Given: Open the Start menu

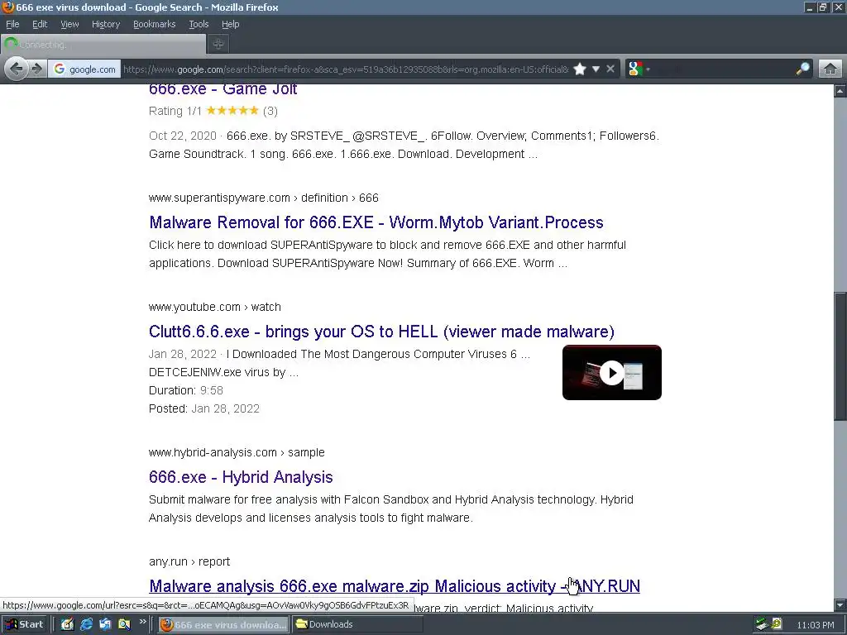Looking at the screenshot, I should coord(25,624).
